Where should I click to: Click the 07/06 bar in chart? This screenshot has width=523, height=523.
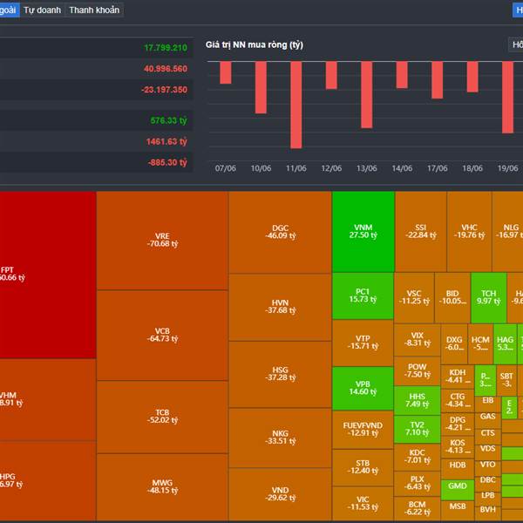(x=226, y=72)
